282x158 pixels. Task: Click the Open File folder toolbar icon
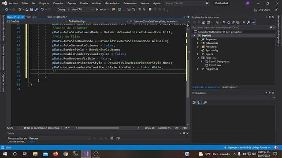(27, 10)
